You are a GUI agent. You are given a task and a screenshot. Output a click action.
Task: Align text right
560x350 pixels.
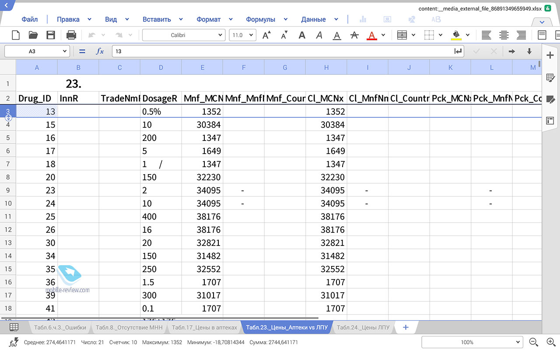coord(521,35)
